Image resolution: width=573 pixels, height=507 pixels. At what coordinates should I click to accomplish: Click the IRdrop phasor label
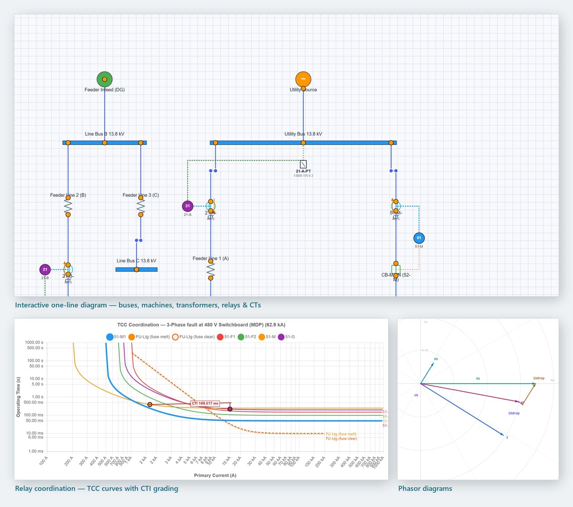click(x=514, y=413)
